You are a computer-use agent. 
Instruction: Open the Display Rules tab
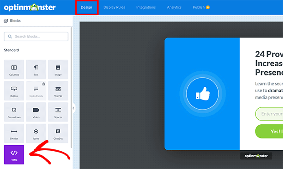click(x=114, y=7)
